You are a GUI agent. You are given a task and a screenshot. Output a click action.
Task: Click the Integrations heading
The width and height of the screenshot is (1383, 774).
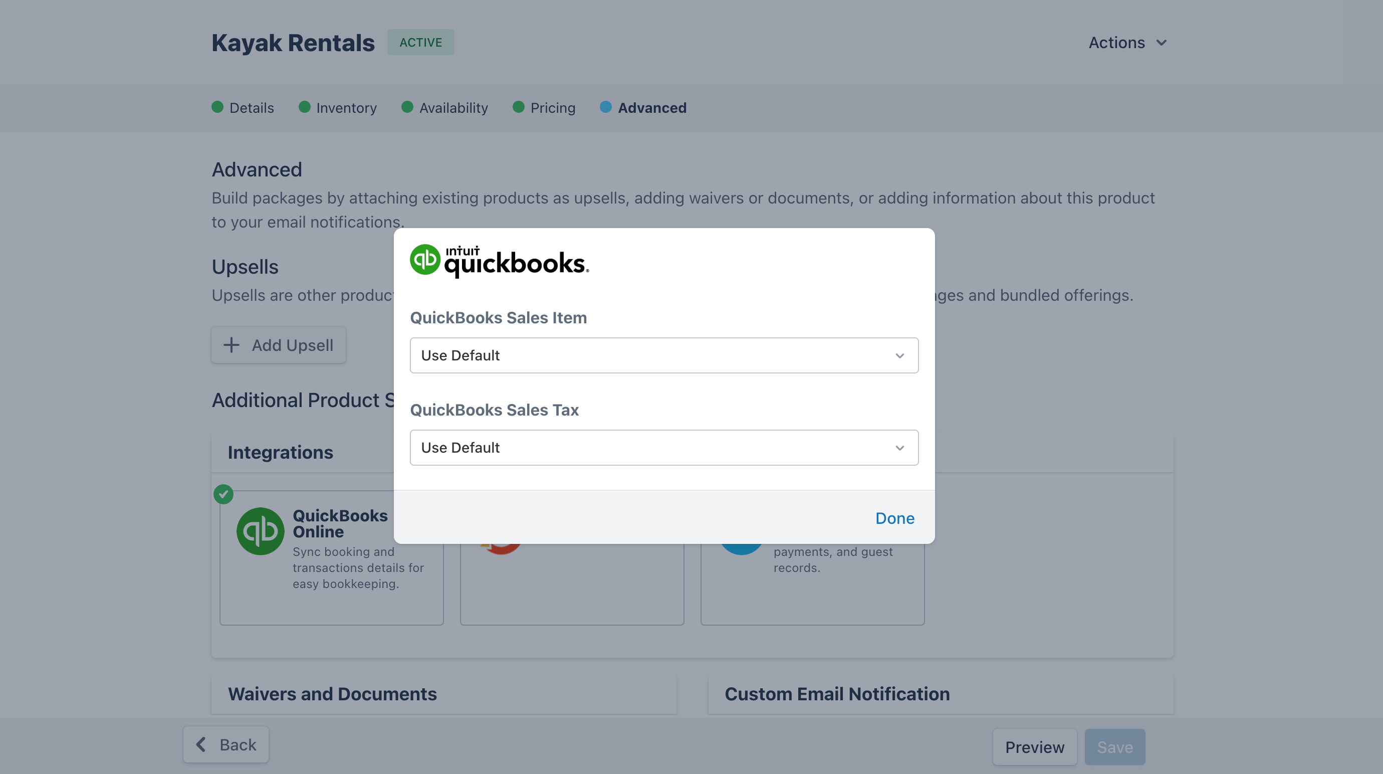[x=280, y=452]
